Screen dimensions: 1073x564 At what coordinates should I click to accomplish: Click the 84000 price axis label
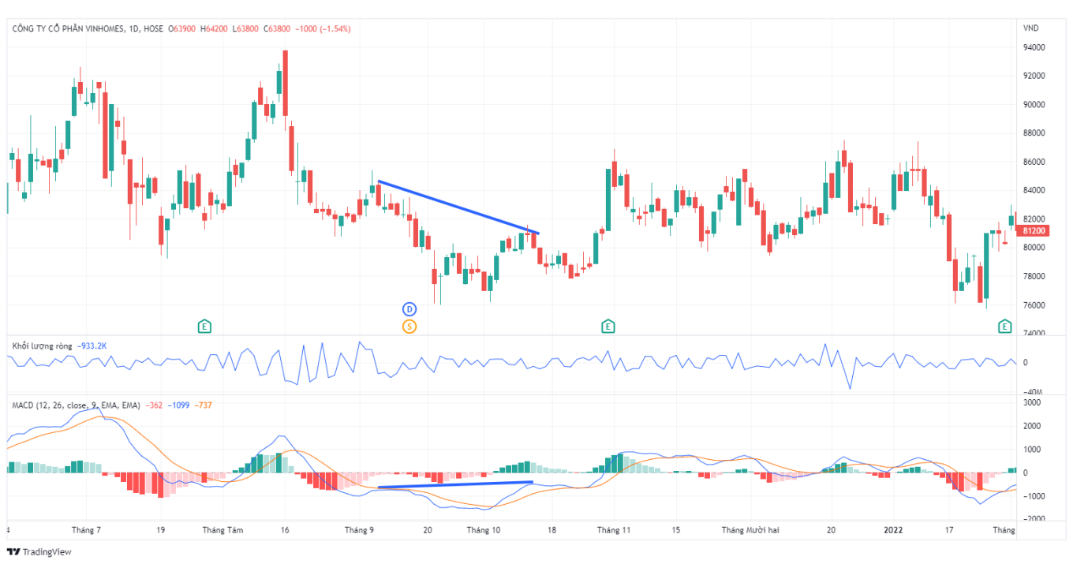(x=1034, y=190)
